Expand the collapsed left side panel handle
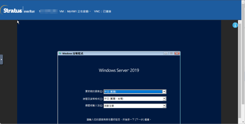The height and width of the screenshot is (124, 245). [1, 60]
